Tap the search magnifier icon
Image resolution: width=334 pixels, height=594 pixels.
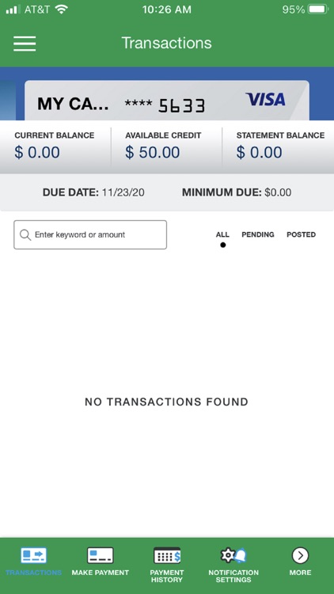pos(25,235)
